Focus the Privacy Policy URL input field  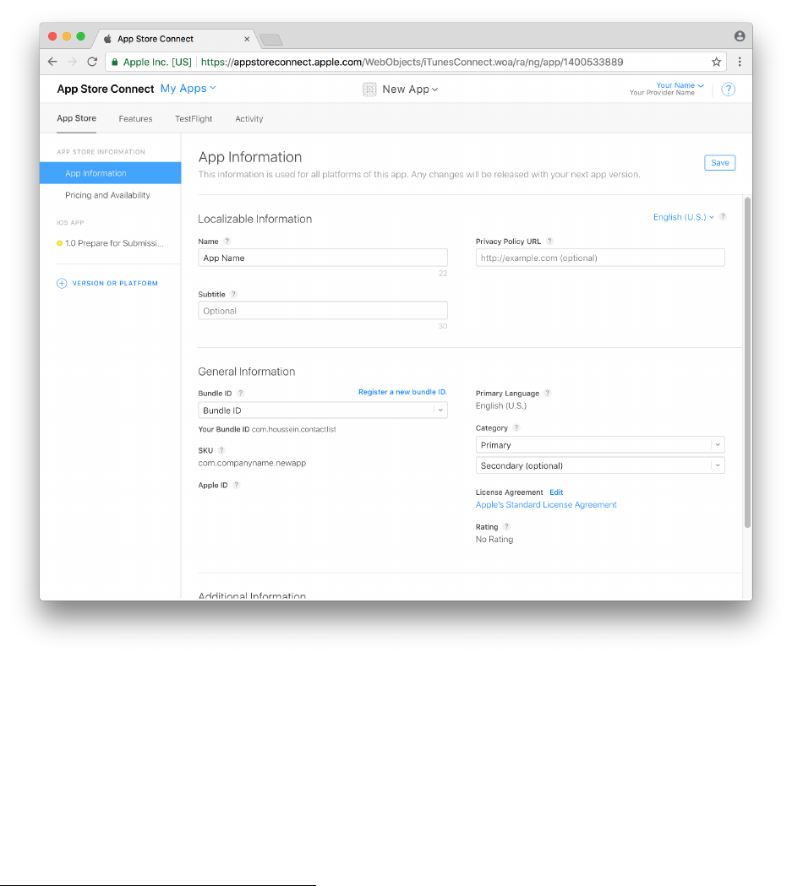(600, 258)
